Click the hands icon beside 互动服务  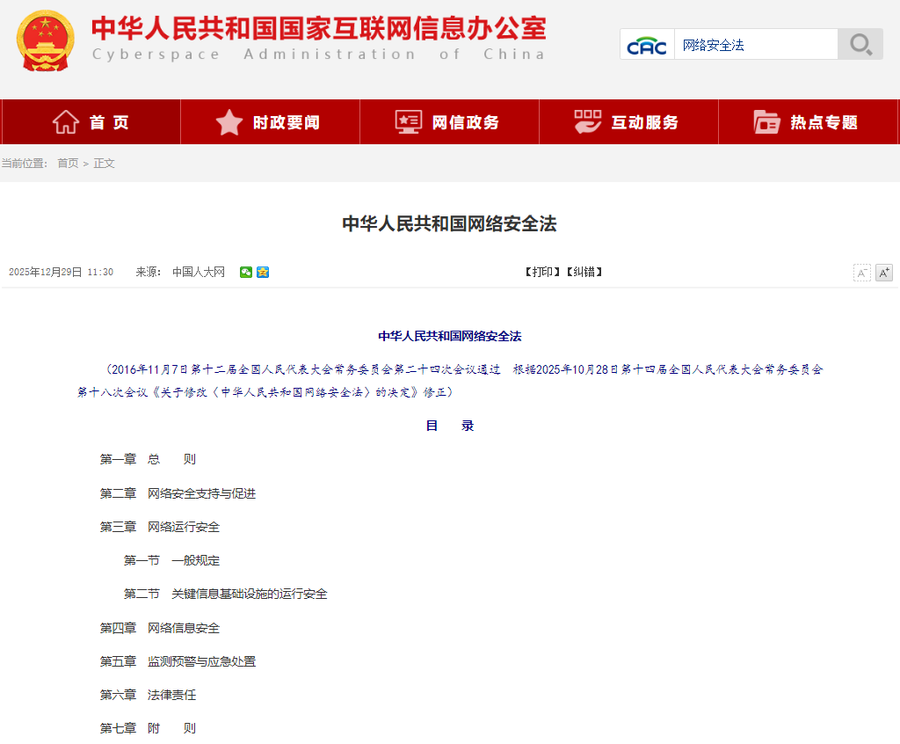click(x=587, y=121)
